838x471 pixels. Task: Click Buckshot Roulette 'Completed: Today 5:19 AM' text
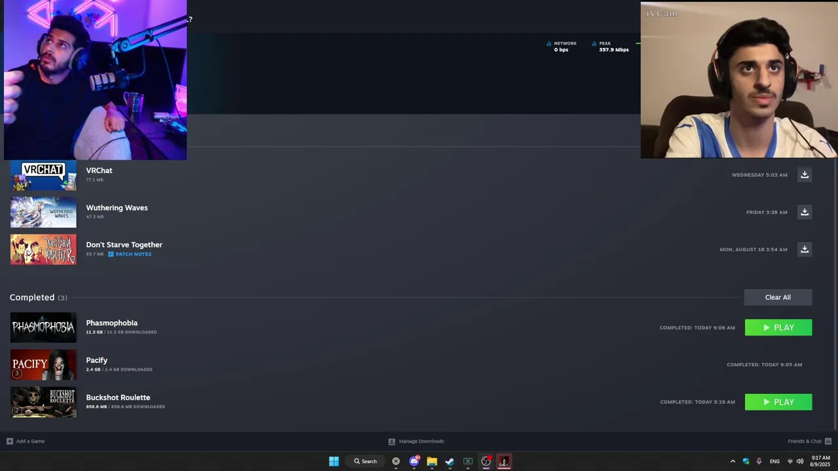697,402
